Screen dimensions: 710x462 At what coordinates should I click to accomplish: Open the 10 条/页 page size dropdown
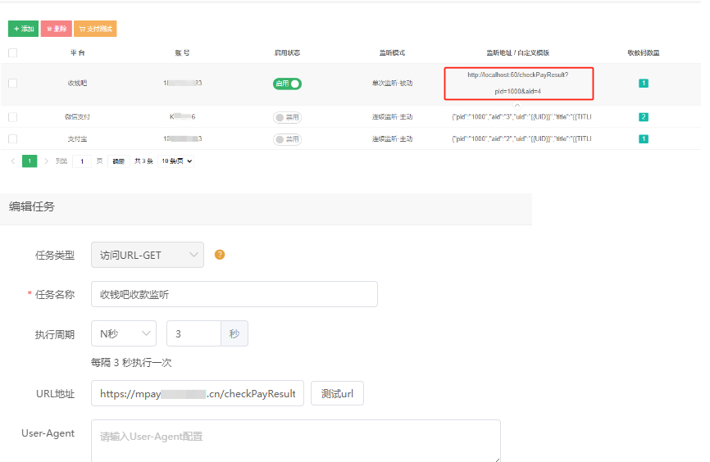pyautogui.click(x=177, y=161)
